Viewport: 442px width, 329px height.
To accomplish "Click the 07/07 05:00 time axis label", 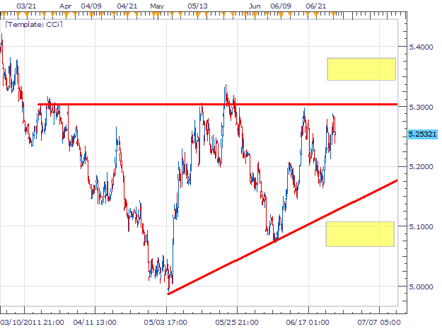I will pyautogui.click(x=379, y=322).
